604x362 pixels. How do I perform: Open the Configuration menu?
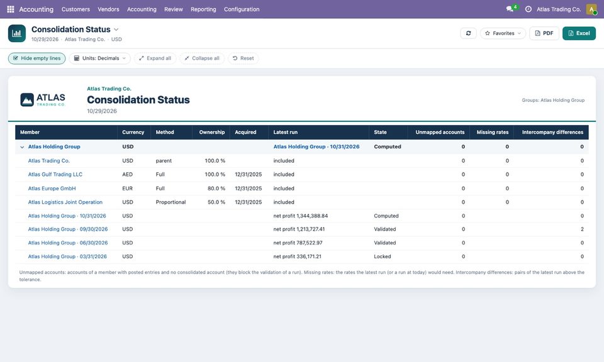coord(242,9)
